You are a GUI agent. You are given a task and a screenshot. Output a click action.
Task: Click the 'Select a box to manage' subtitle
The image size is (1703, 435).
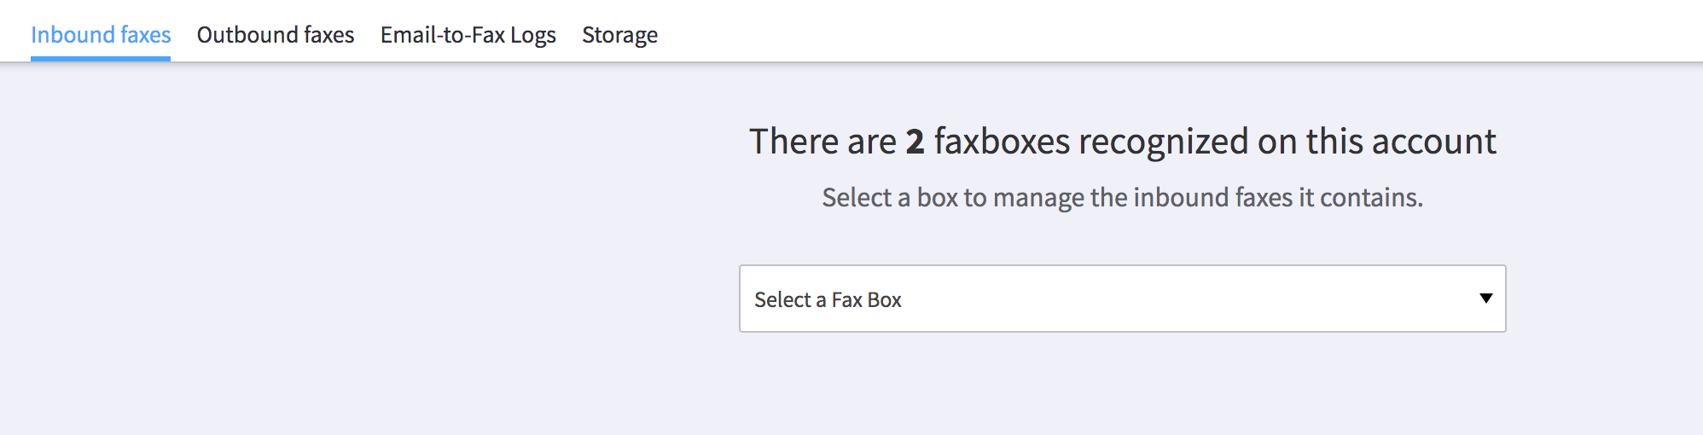[x=1123, y=197]
